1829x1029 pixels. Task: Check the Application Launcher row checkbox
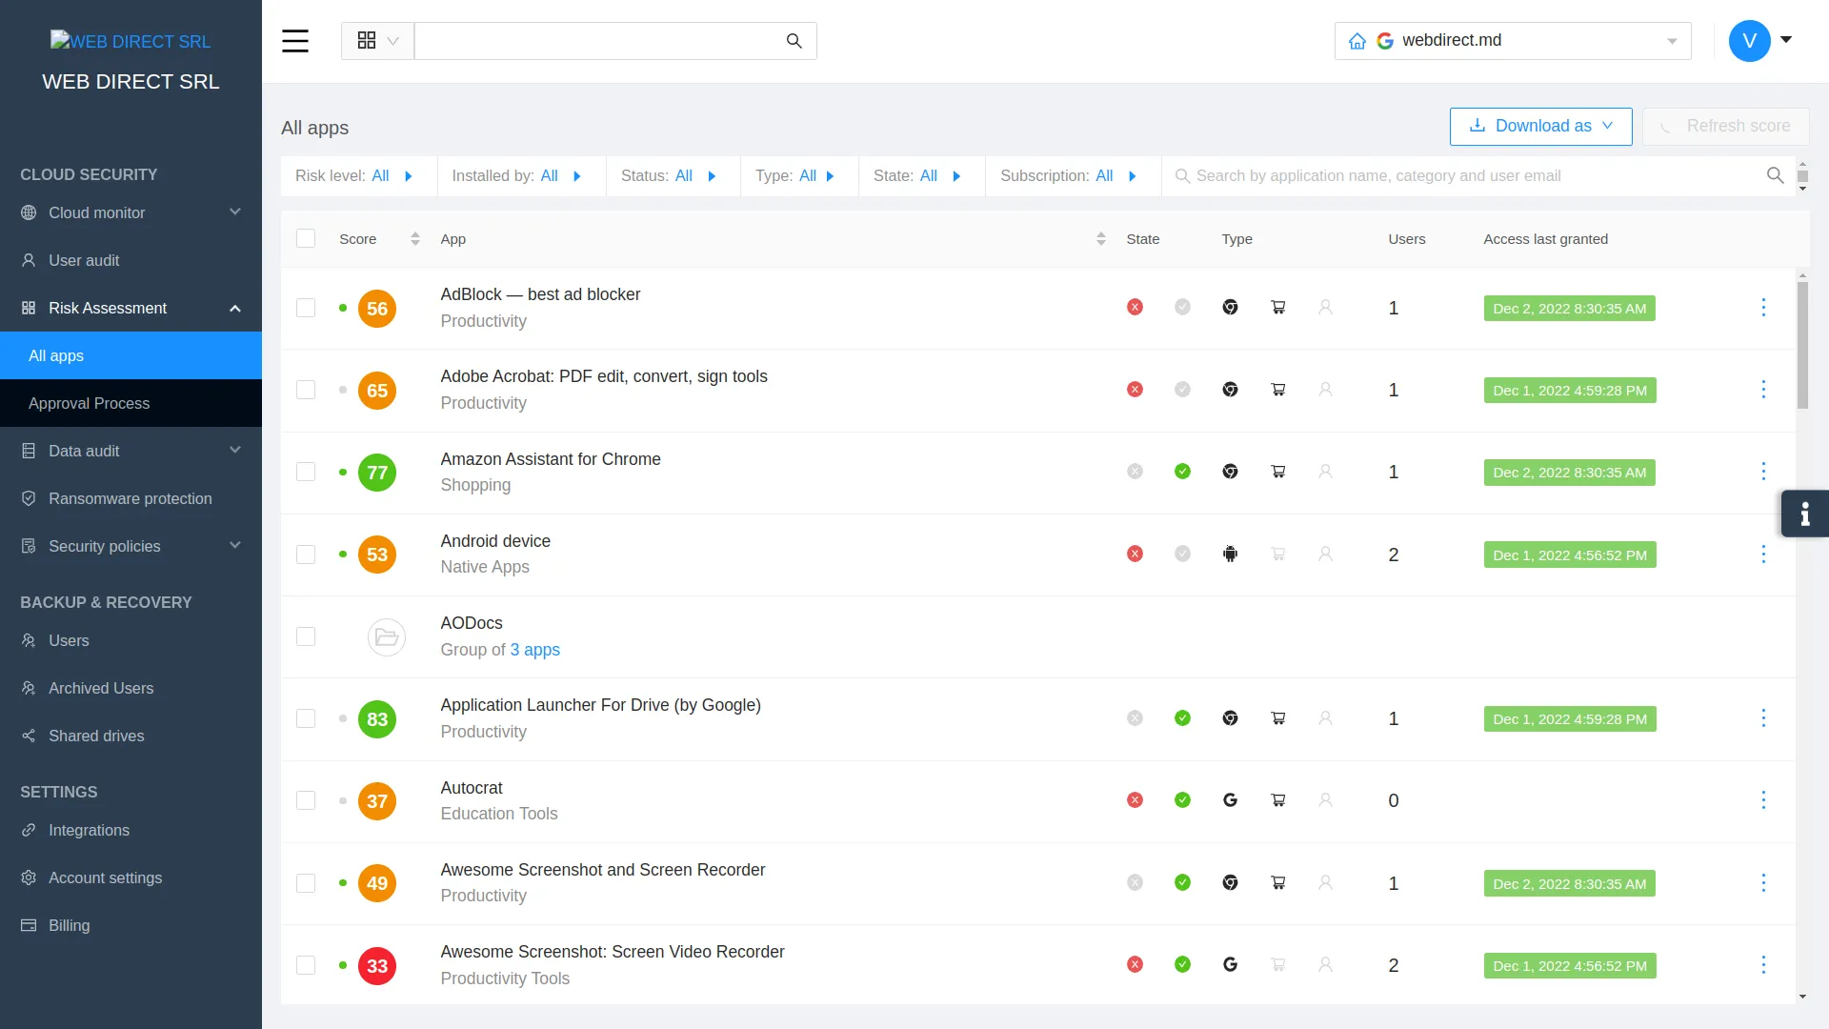point(306,718)
